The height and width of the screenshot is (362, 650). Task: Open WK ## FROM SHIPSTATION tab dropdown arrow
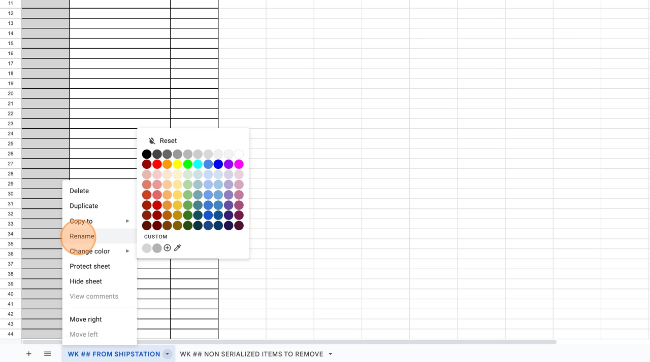point(167,354)
